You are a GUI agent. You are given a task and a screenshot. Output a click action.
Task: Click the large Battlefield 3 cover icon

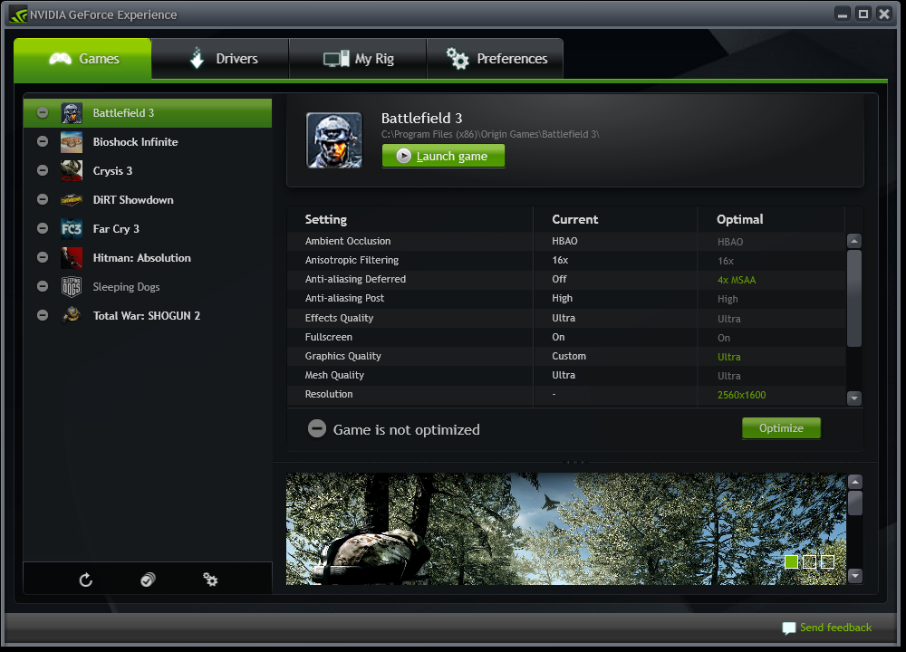click(334, 140)
